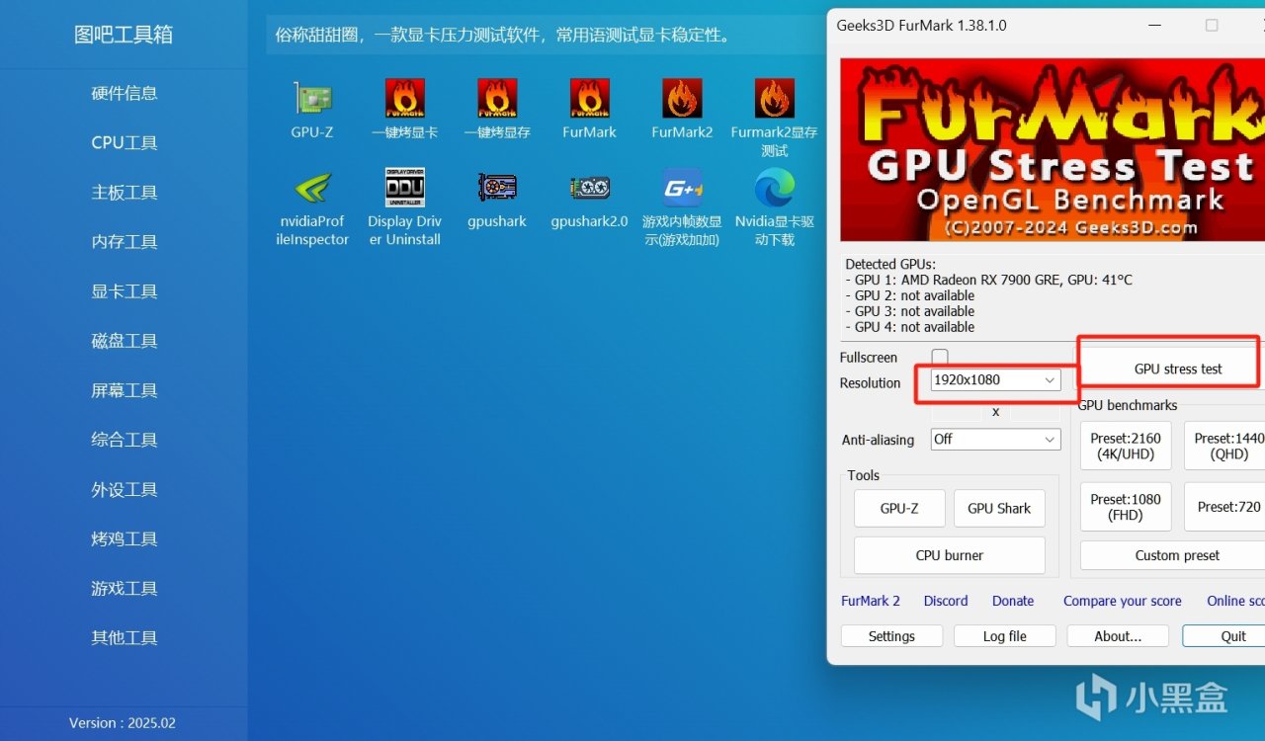The height and width of the screenshot is (741, 1265).
Task: Click the FurMark GPU Stress Test banner
Action: coord(1053,150)
